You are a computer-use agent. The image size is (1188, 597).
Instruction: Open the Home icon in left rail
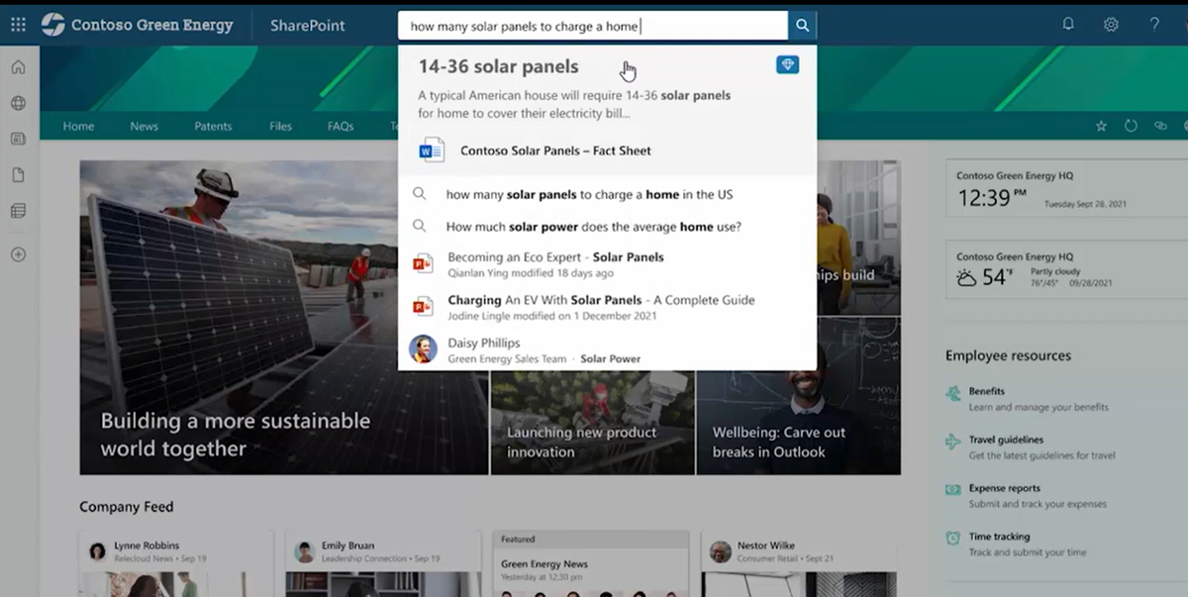pyautogui.click(x=18, y=67)
